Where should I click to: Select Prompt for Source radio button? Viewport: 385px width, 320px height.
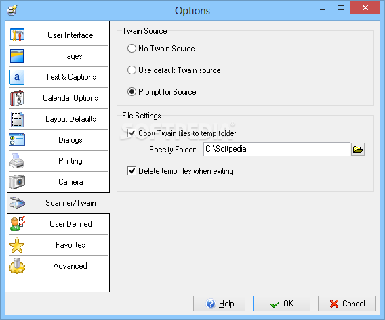pyautogui.click(x=132, y=92)
